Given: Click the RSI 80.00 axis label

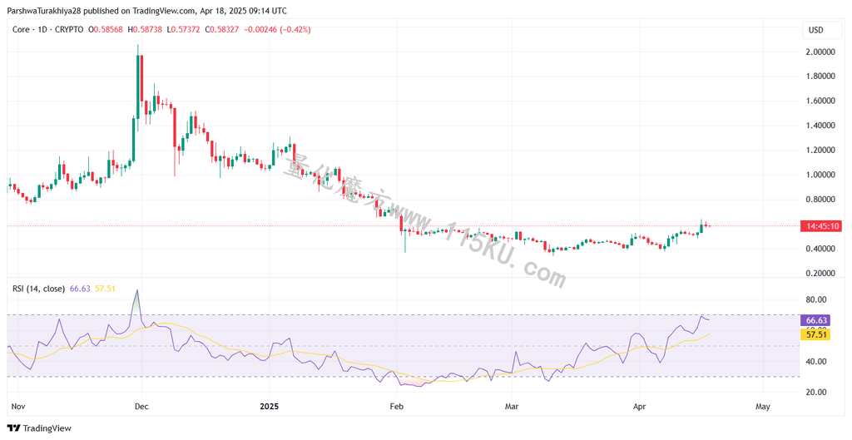Looking at the screenshot, I should [x=816, y=299].
